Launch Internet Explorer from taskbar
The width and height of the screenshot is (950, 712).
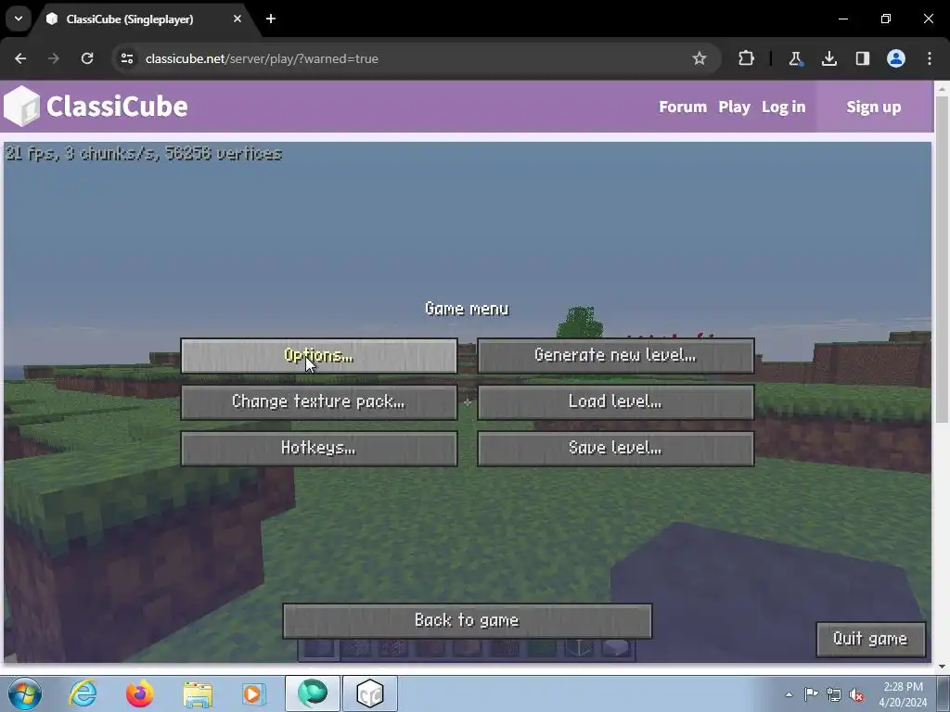[83, 693]
